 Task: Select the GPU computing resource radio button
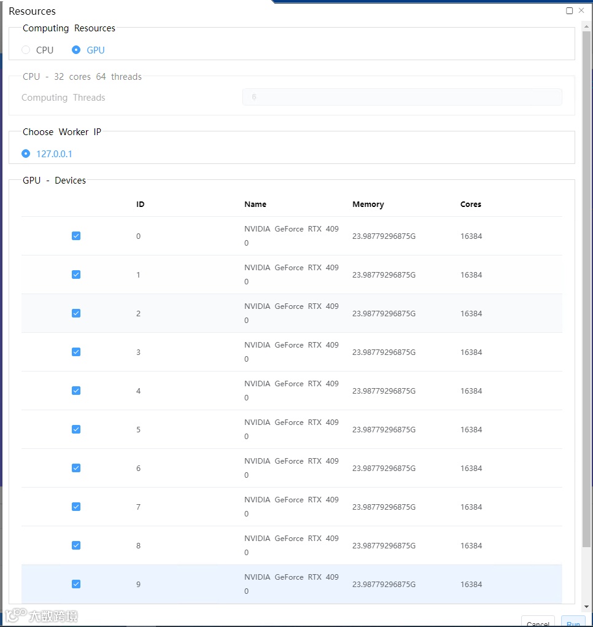[x=76, y=50]
